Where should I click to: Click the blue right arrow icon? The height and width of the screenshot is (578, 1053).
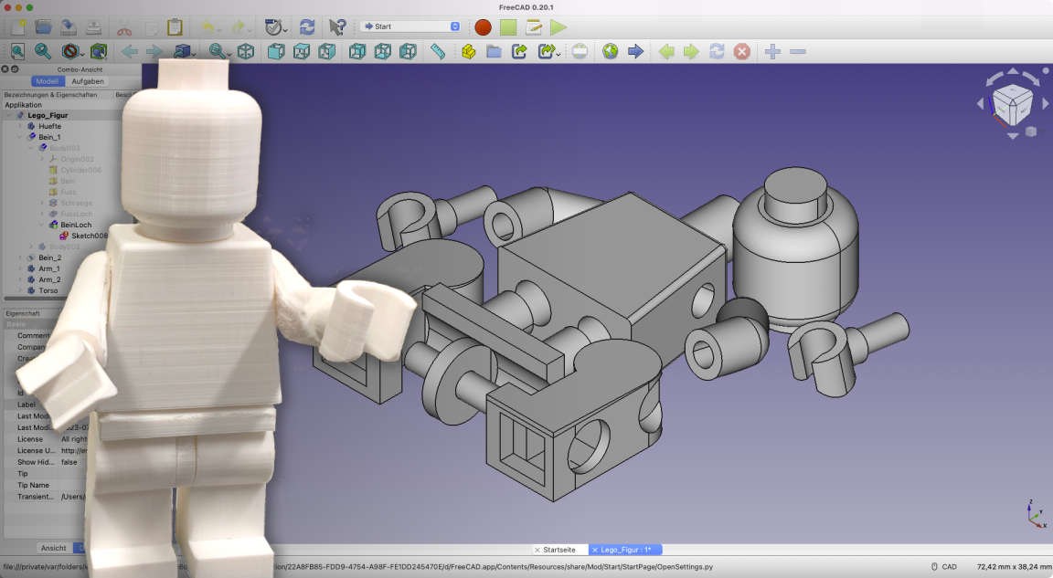pos(635,52)
